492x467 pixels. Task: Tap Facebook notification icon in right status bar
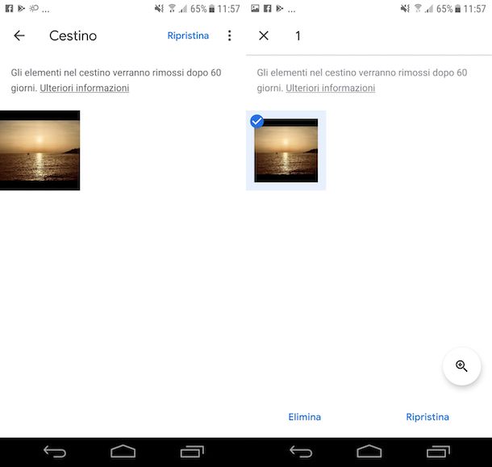click(267, 9)
